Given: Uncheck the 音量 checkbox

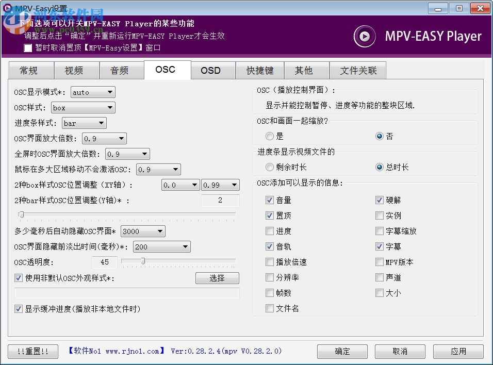Looking at the screenshot, I should [270, 200].
